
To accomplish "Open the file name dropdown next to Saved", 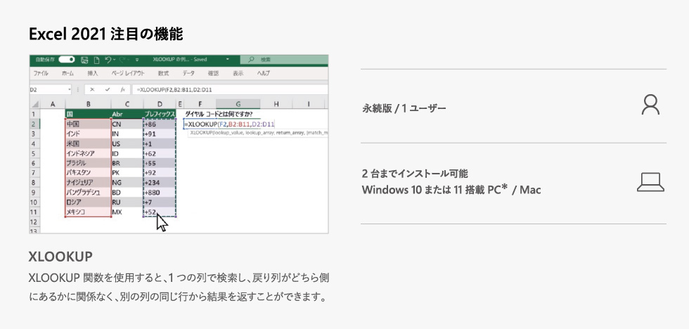I will pos(228,59).
